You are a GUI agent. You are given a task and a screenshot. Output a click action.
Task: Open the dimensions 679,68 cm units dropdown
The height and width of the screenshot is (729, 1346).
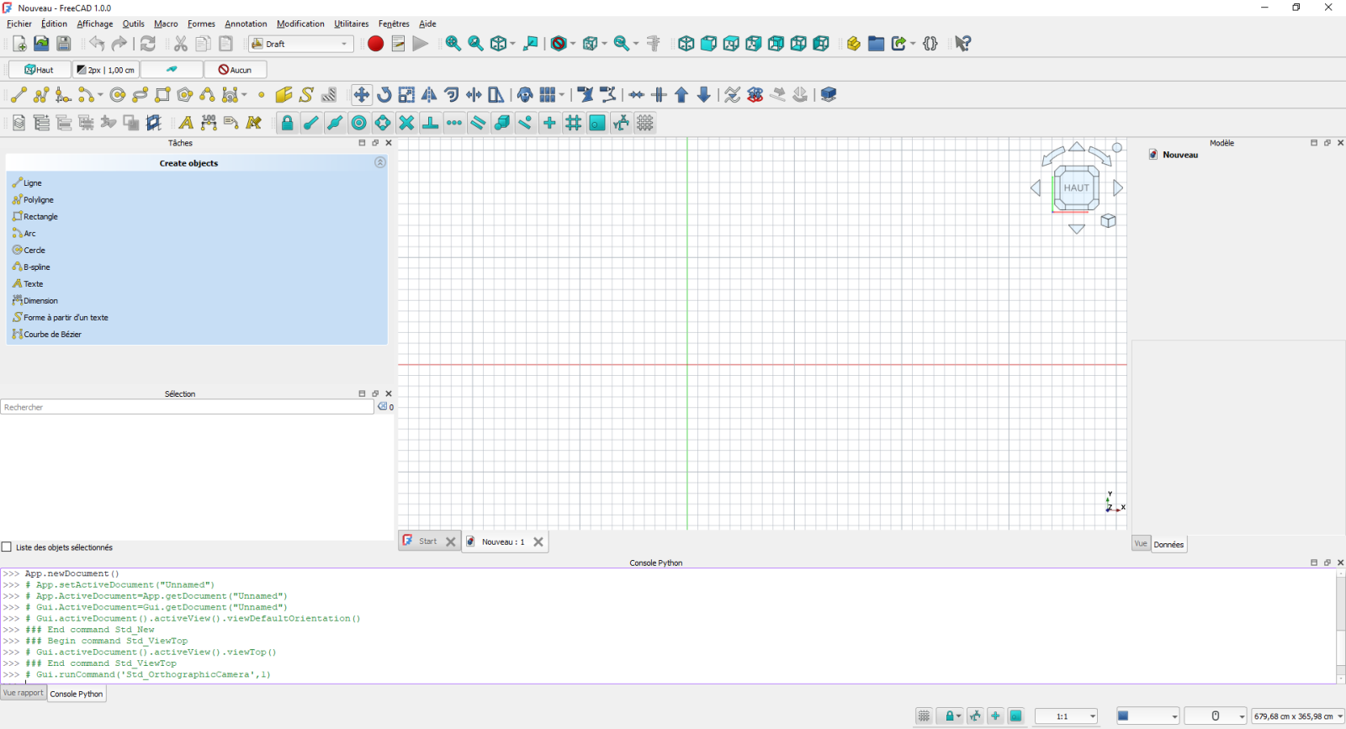1298,716
